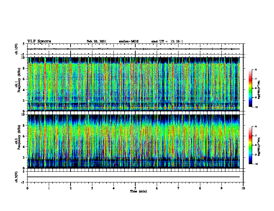
Task: Click time axis tick label "10" at the end
Action: click(x=243, y=188)
